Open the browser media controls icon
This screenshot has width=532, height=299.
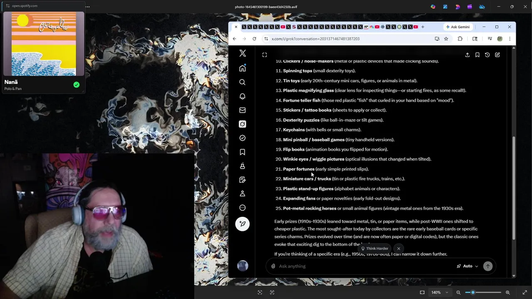pos(490,39)
